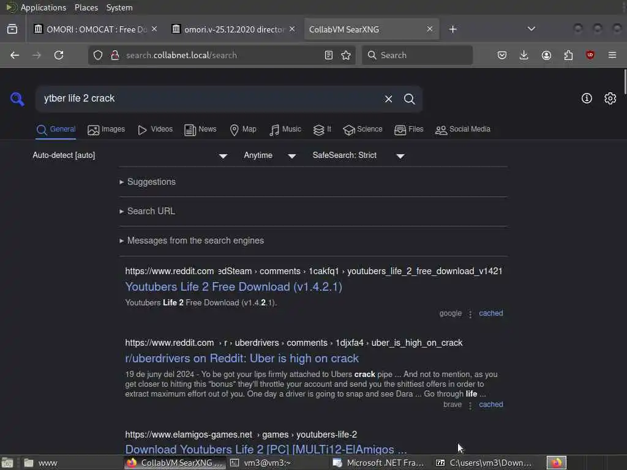Open the Auto-detect language dropdown

pos(130,155)
